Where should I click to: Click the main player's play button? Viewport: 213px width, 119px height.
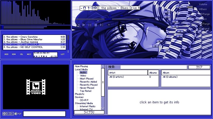pyautogui.click(x=84, y=25)
